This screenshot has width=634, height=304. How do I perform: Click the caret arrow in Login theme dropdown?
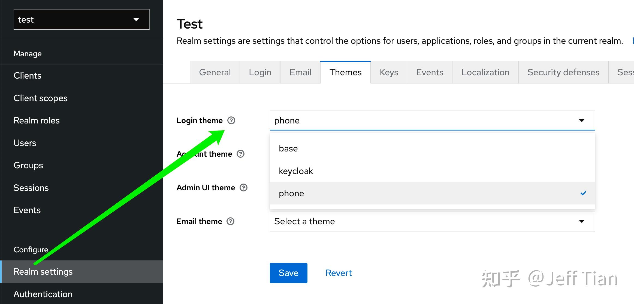click(x=582, y=120)
